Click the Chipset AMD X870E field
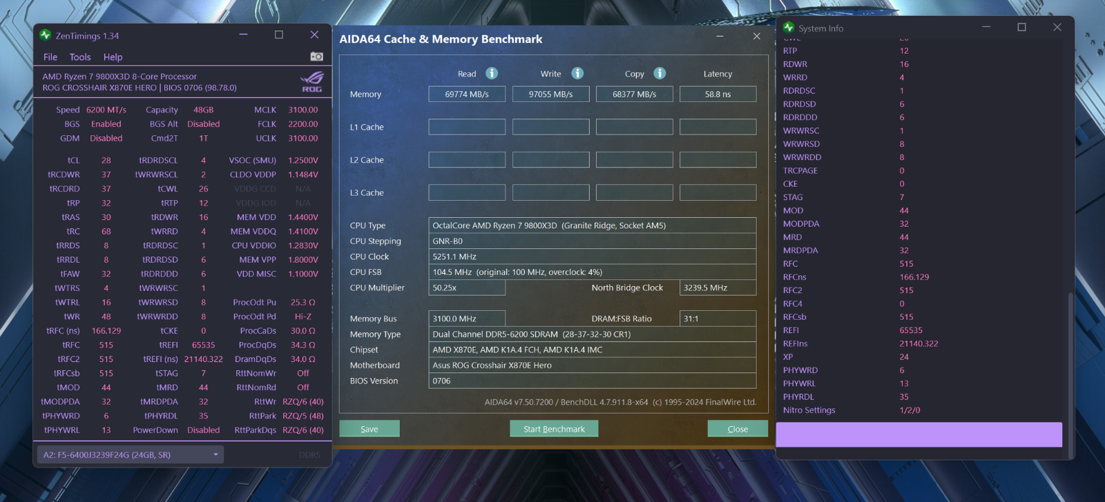 tap(593, 350)
